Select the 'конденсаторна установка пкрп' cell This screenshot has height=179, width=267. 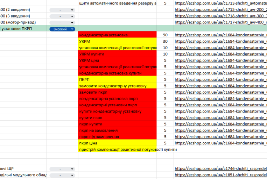point(117,99)
